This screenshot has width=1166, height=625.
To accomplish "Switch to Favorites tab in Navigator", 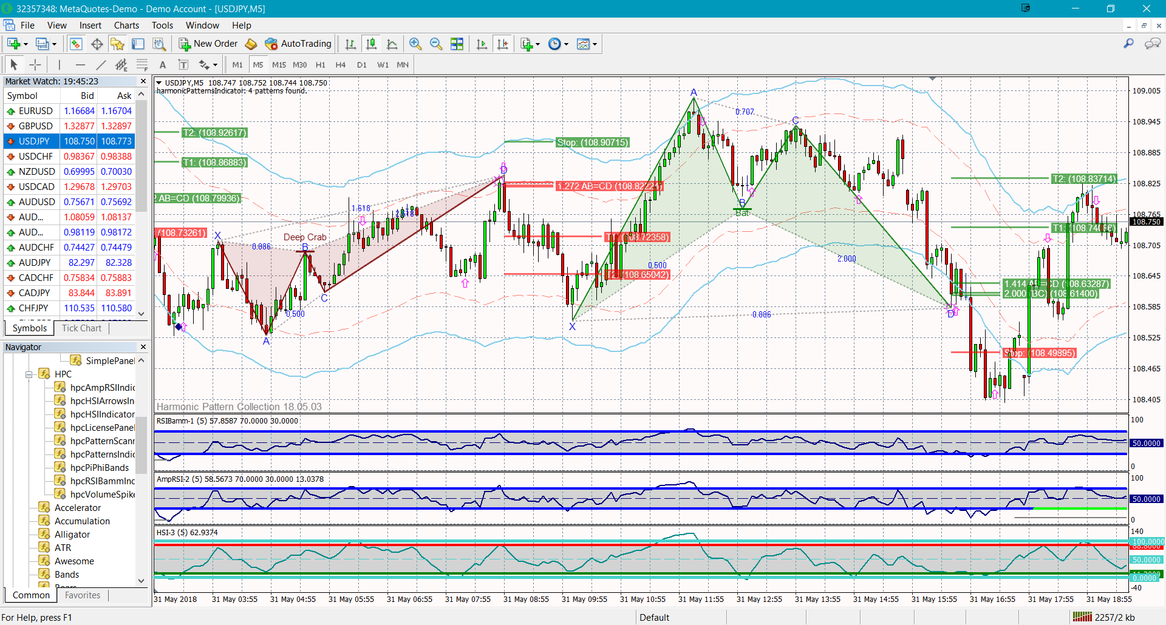I will (x=83, y=595).
